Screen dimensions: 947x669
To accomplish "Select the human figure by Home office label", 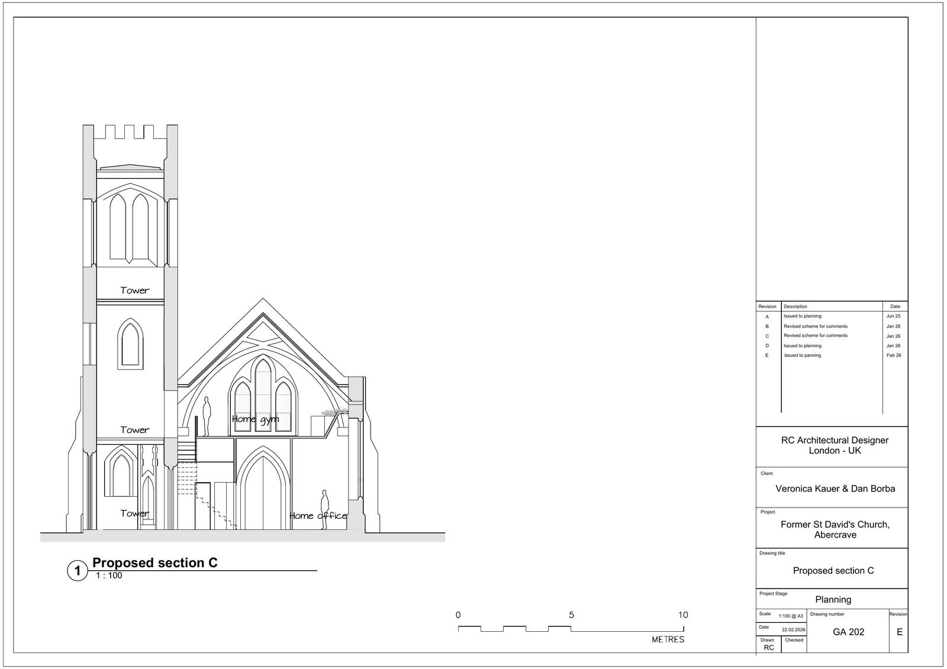I will (324, 509).
